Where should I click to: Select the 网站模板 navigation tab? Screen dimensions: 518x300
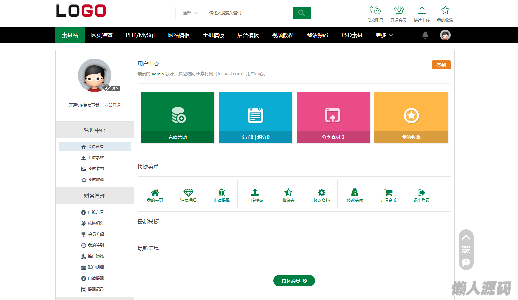(x=179, y=35)
